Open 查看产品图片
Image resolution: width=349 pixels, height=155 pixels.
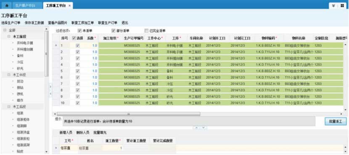58,23
